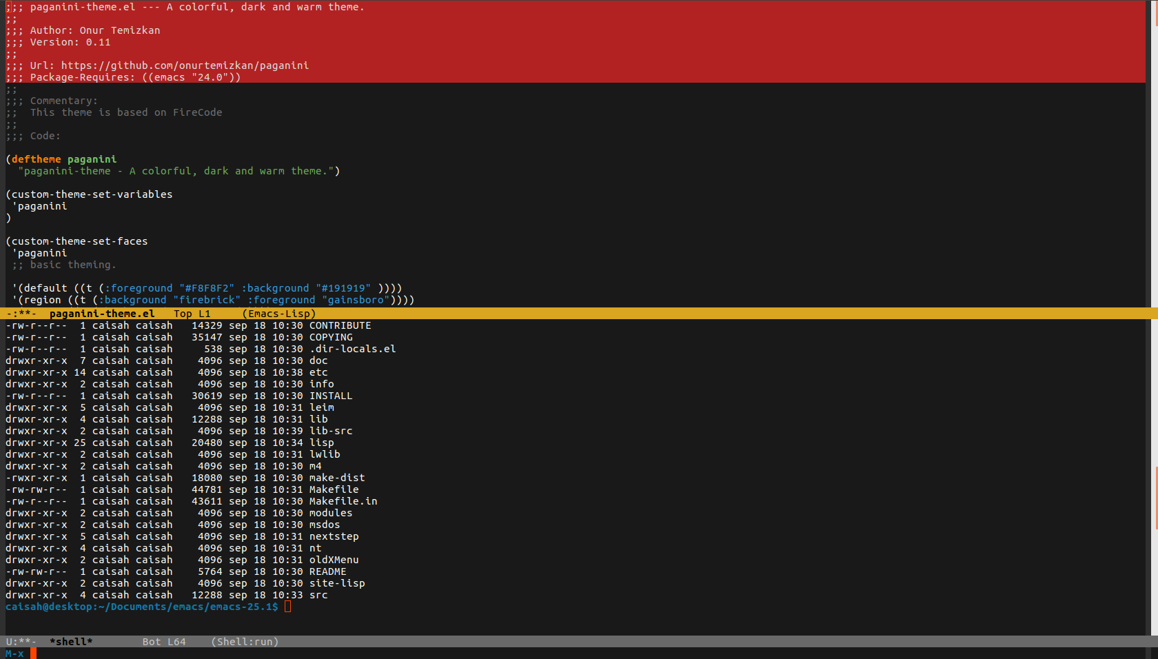Click the file size 35147 in COPYING row
The image size is (1158, 659).
click(x=207, y=337)
